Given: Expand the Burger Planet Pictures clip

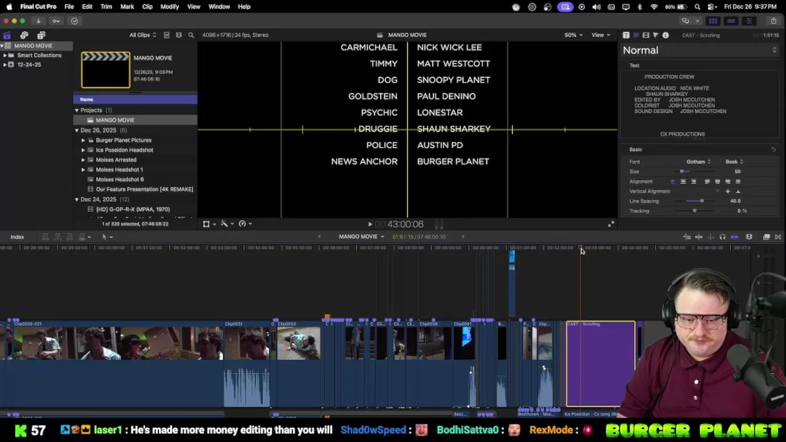Looking at the screenshot, I should (84, 140).
